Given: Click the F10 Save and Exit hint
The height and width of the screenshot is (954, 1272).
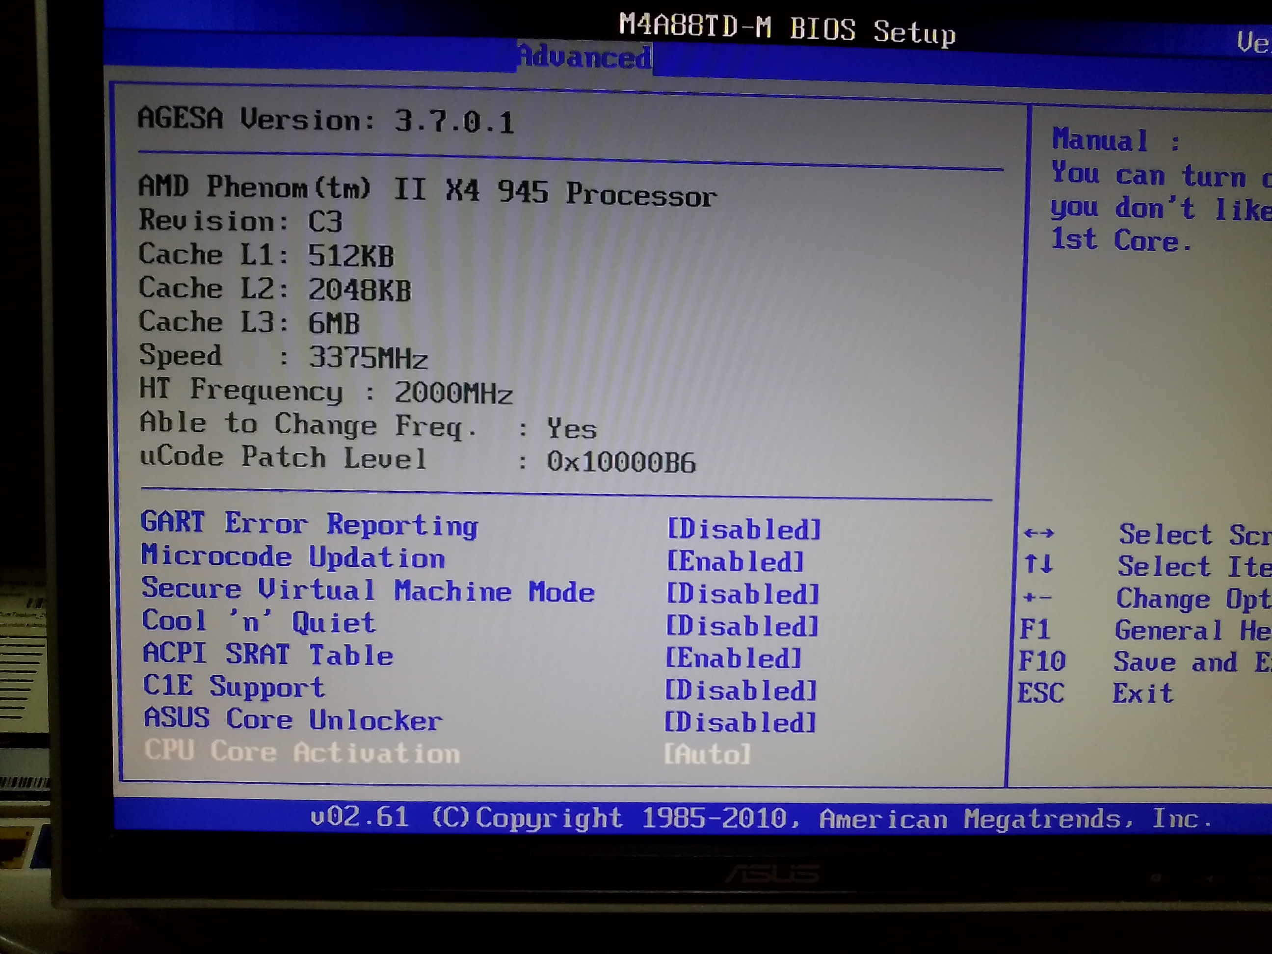Looking at the screenshot, I should click(x=1144, y=662).
